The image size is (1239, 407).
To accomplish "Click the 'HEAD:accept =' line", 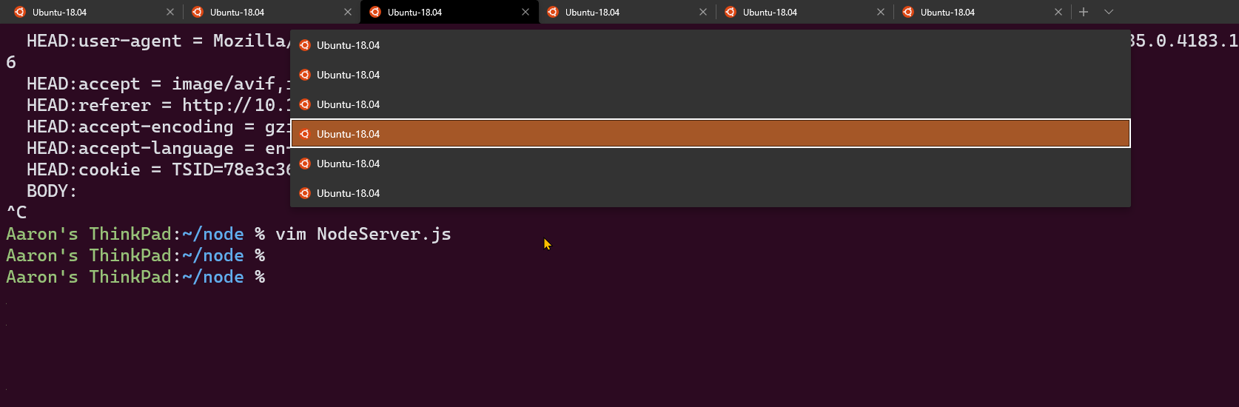I will coord(157,84).
